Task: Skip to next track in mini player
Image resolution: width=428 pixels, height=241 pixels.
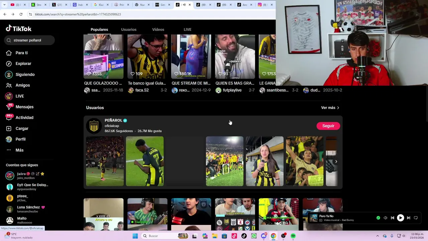Action: click(408, 218)
